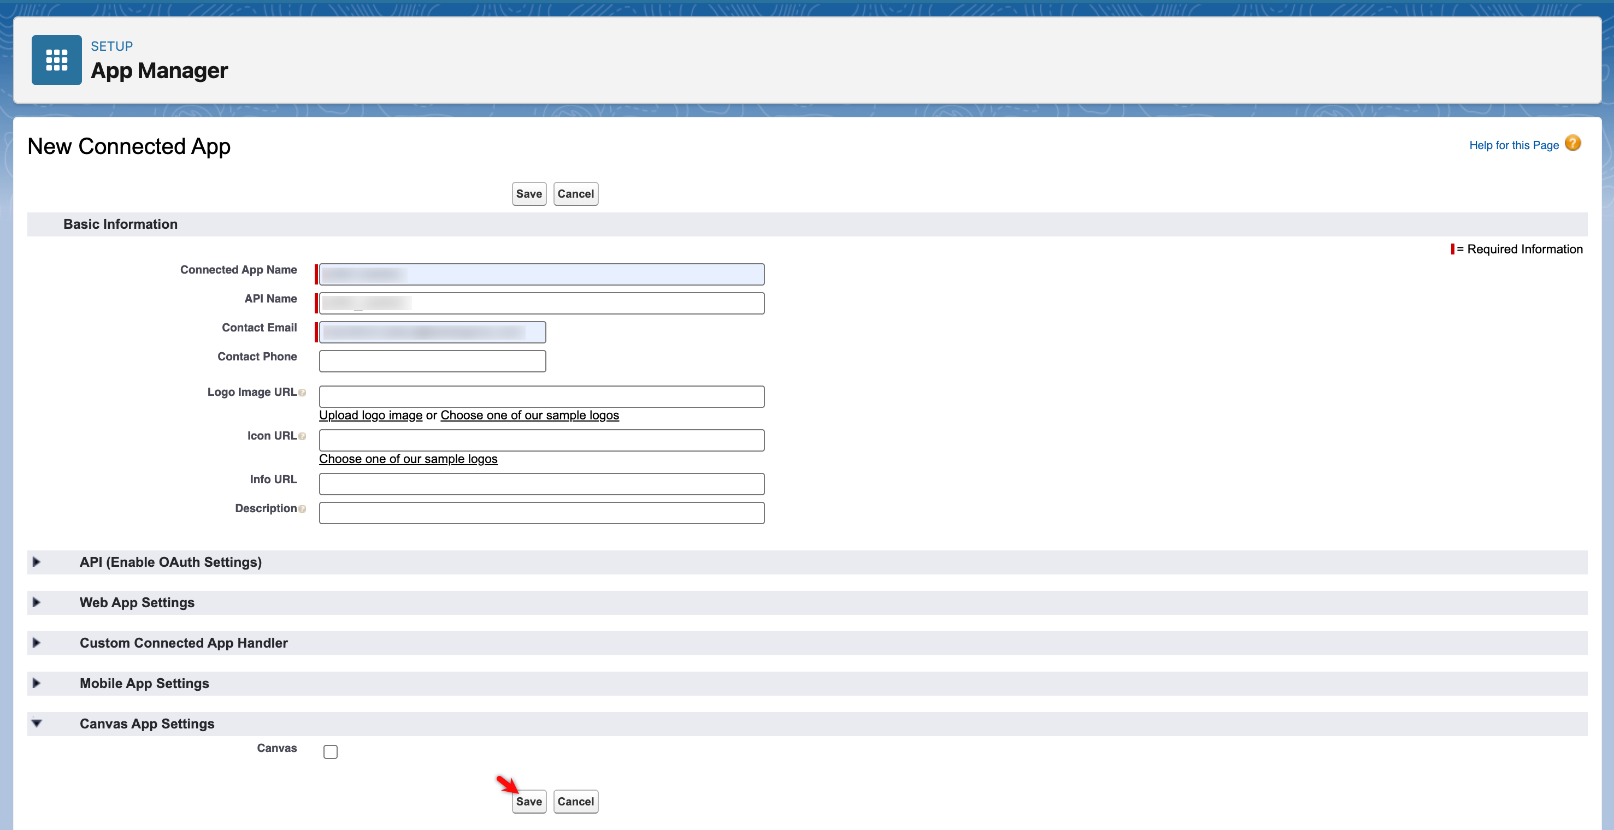1614x830 pixels.
Task: Expand the Web App Settings section
Action: pos(37,603)
